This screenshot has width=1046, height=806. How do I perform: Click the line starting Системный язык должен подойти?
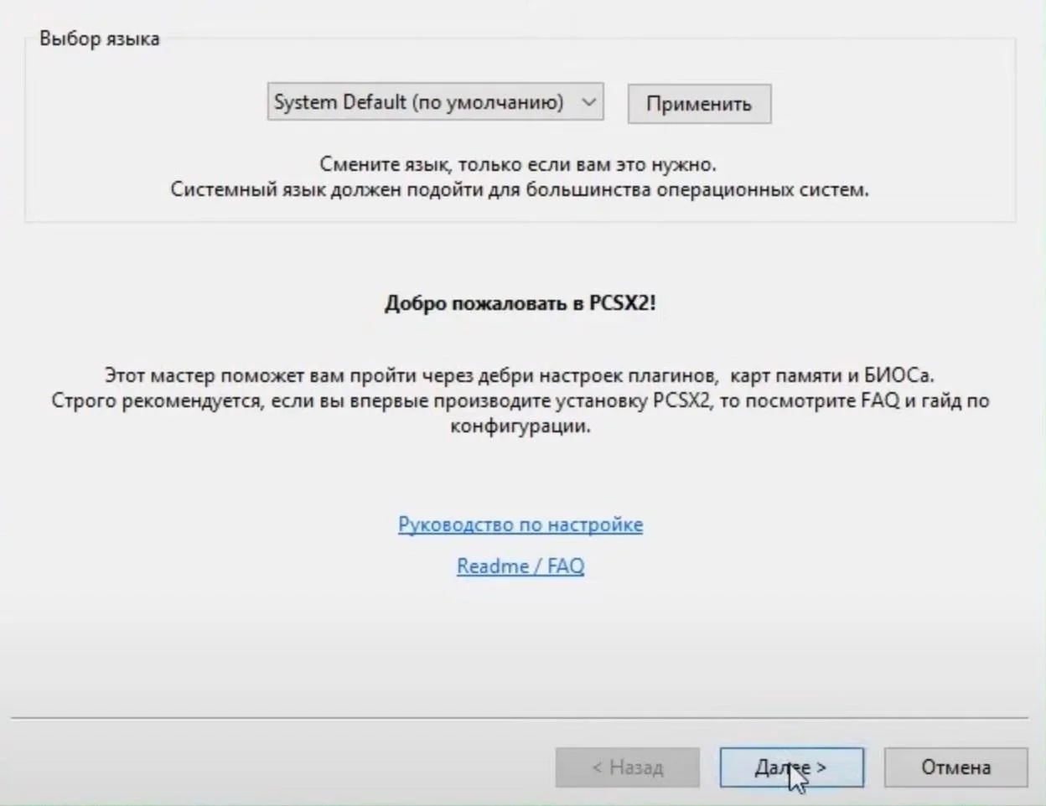(x=520, y=189)
